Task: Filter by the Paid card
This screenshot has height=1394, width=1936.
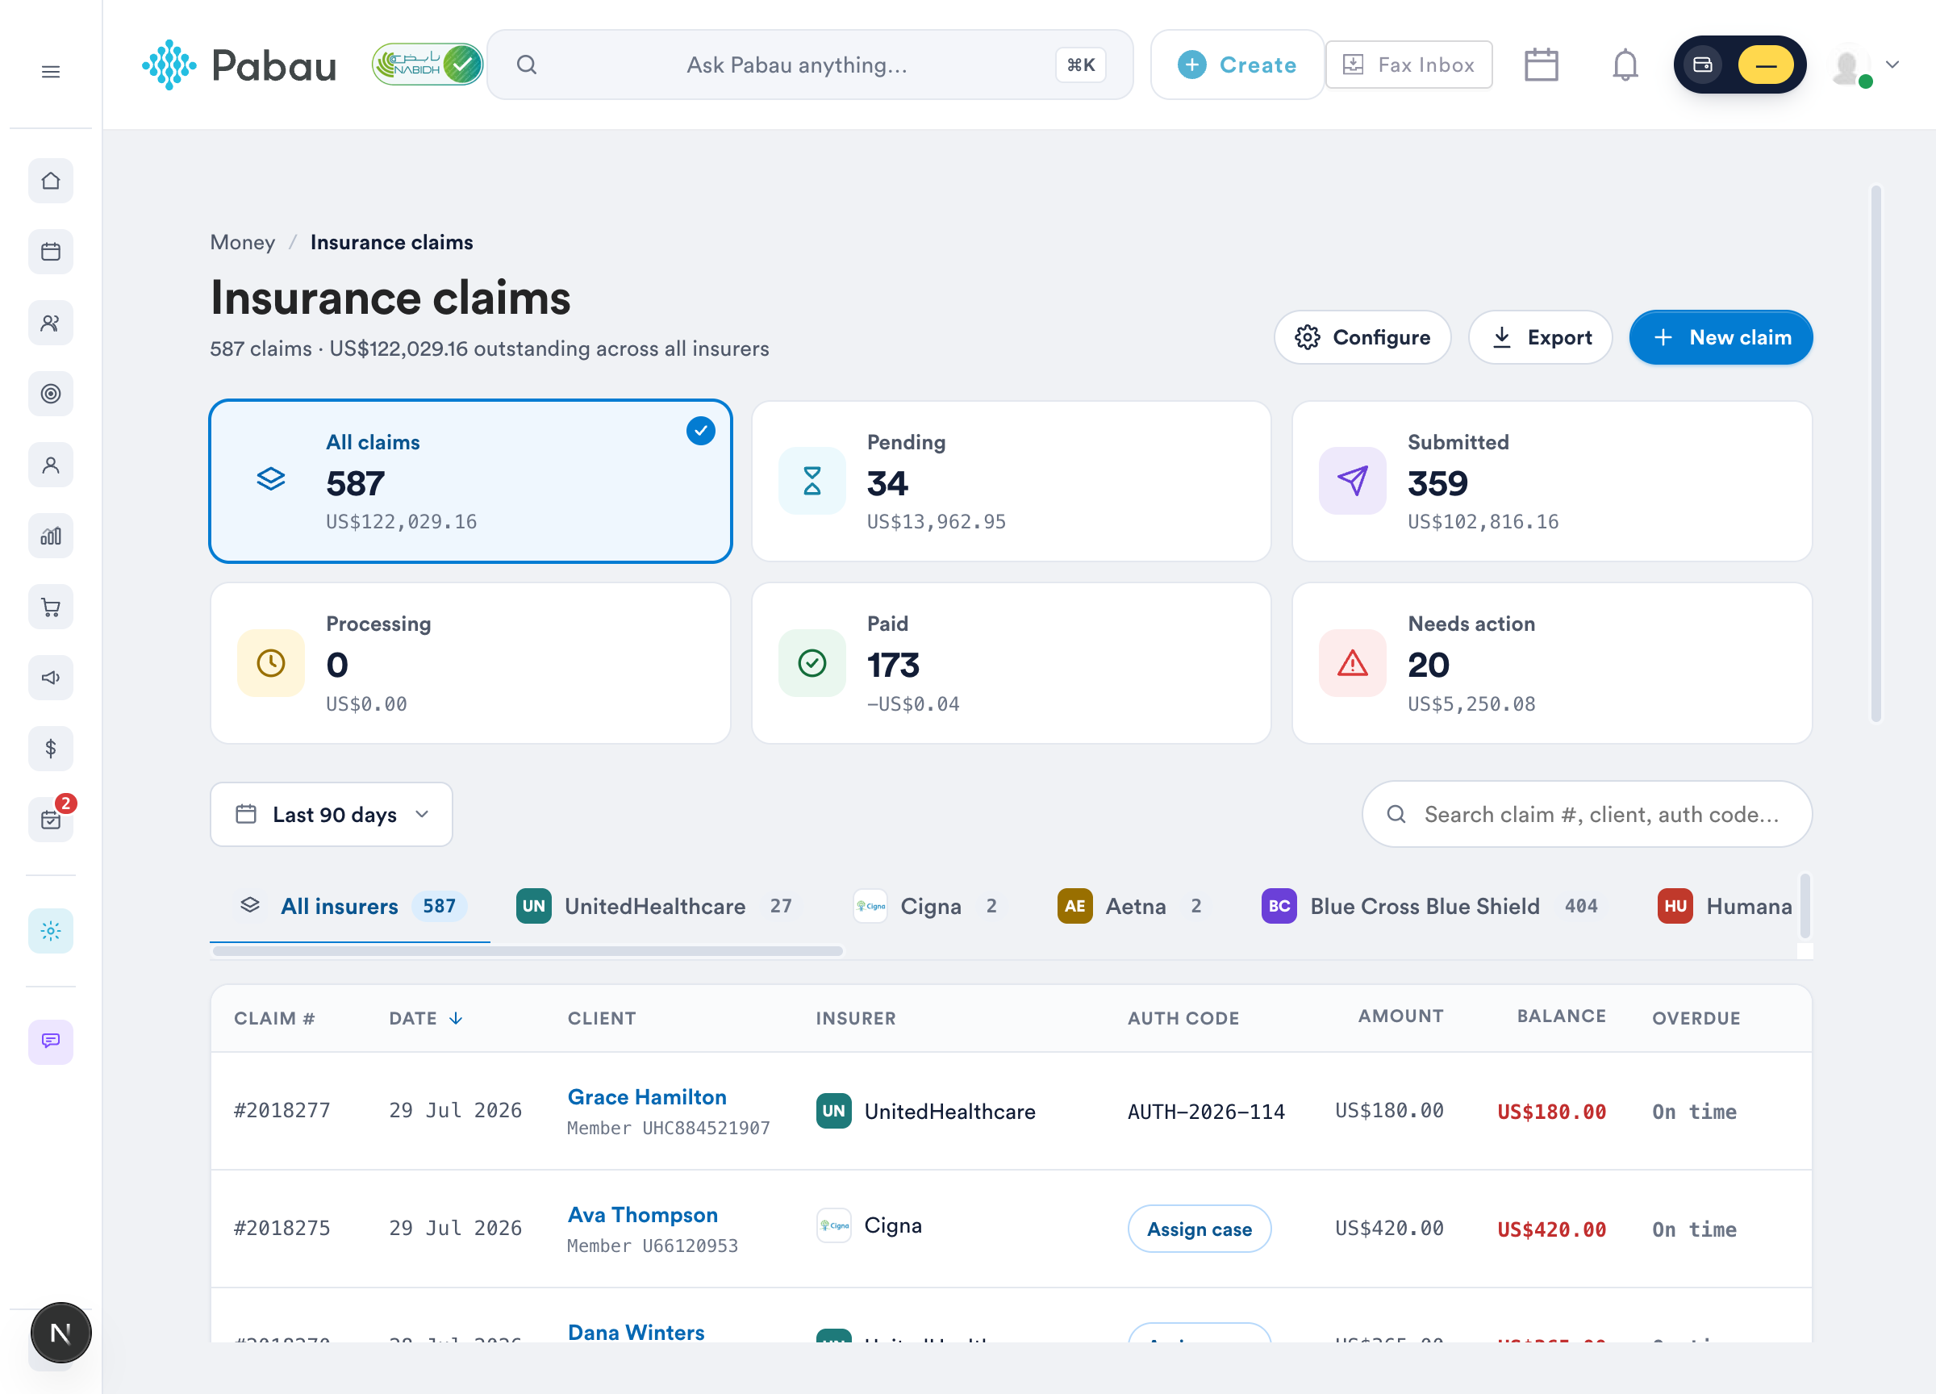Action: 1011,663
